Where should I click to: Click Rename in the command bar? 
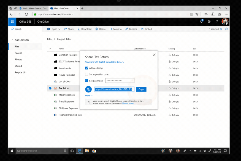pos(131,29)
